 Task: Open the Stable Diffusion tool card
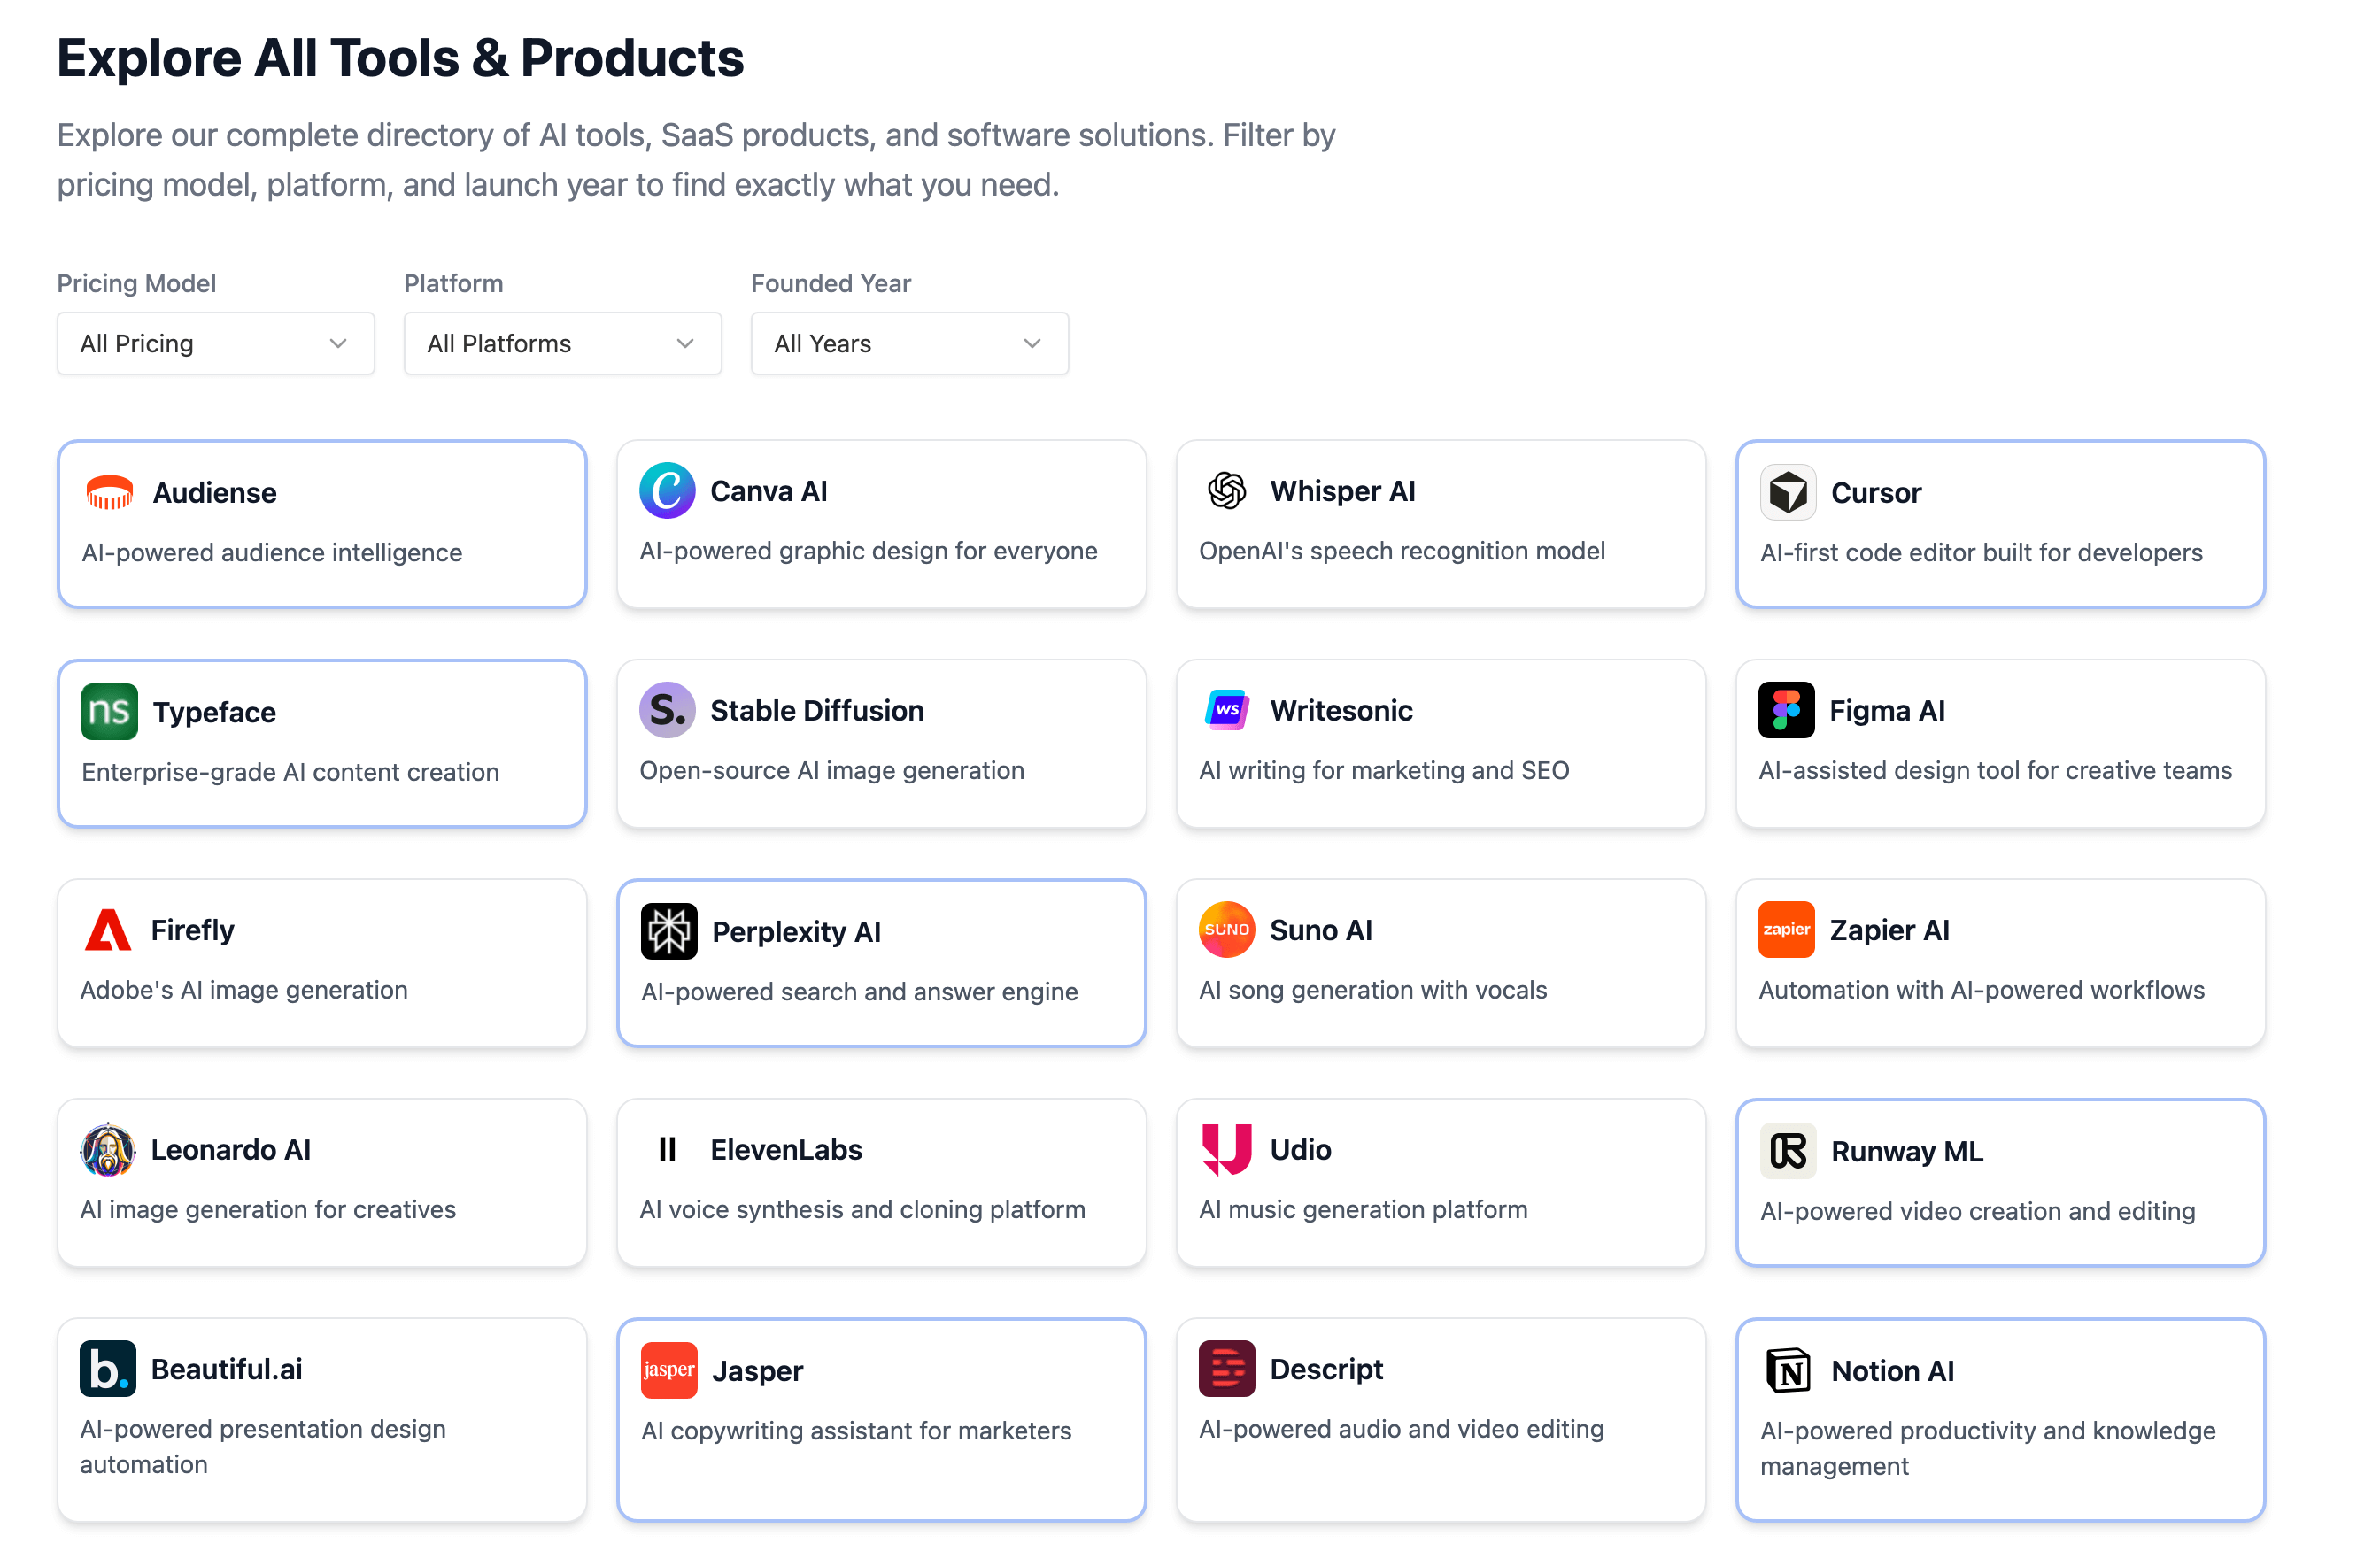[880, 743]
